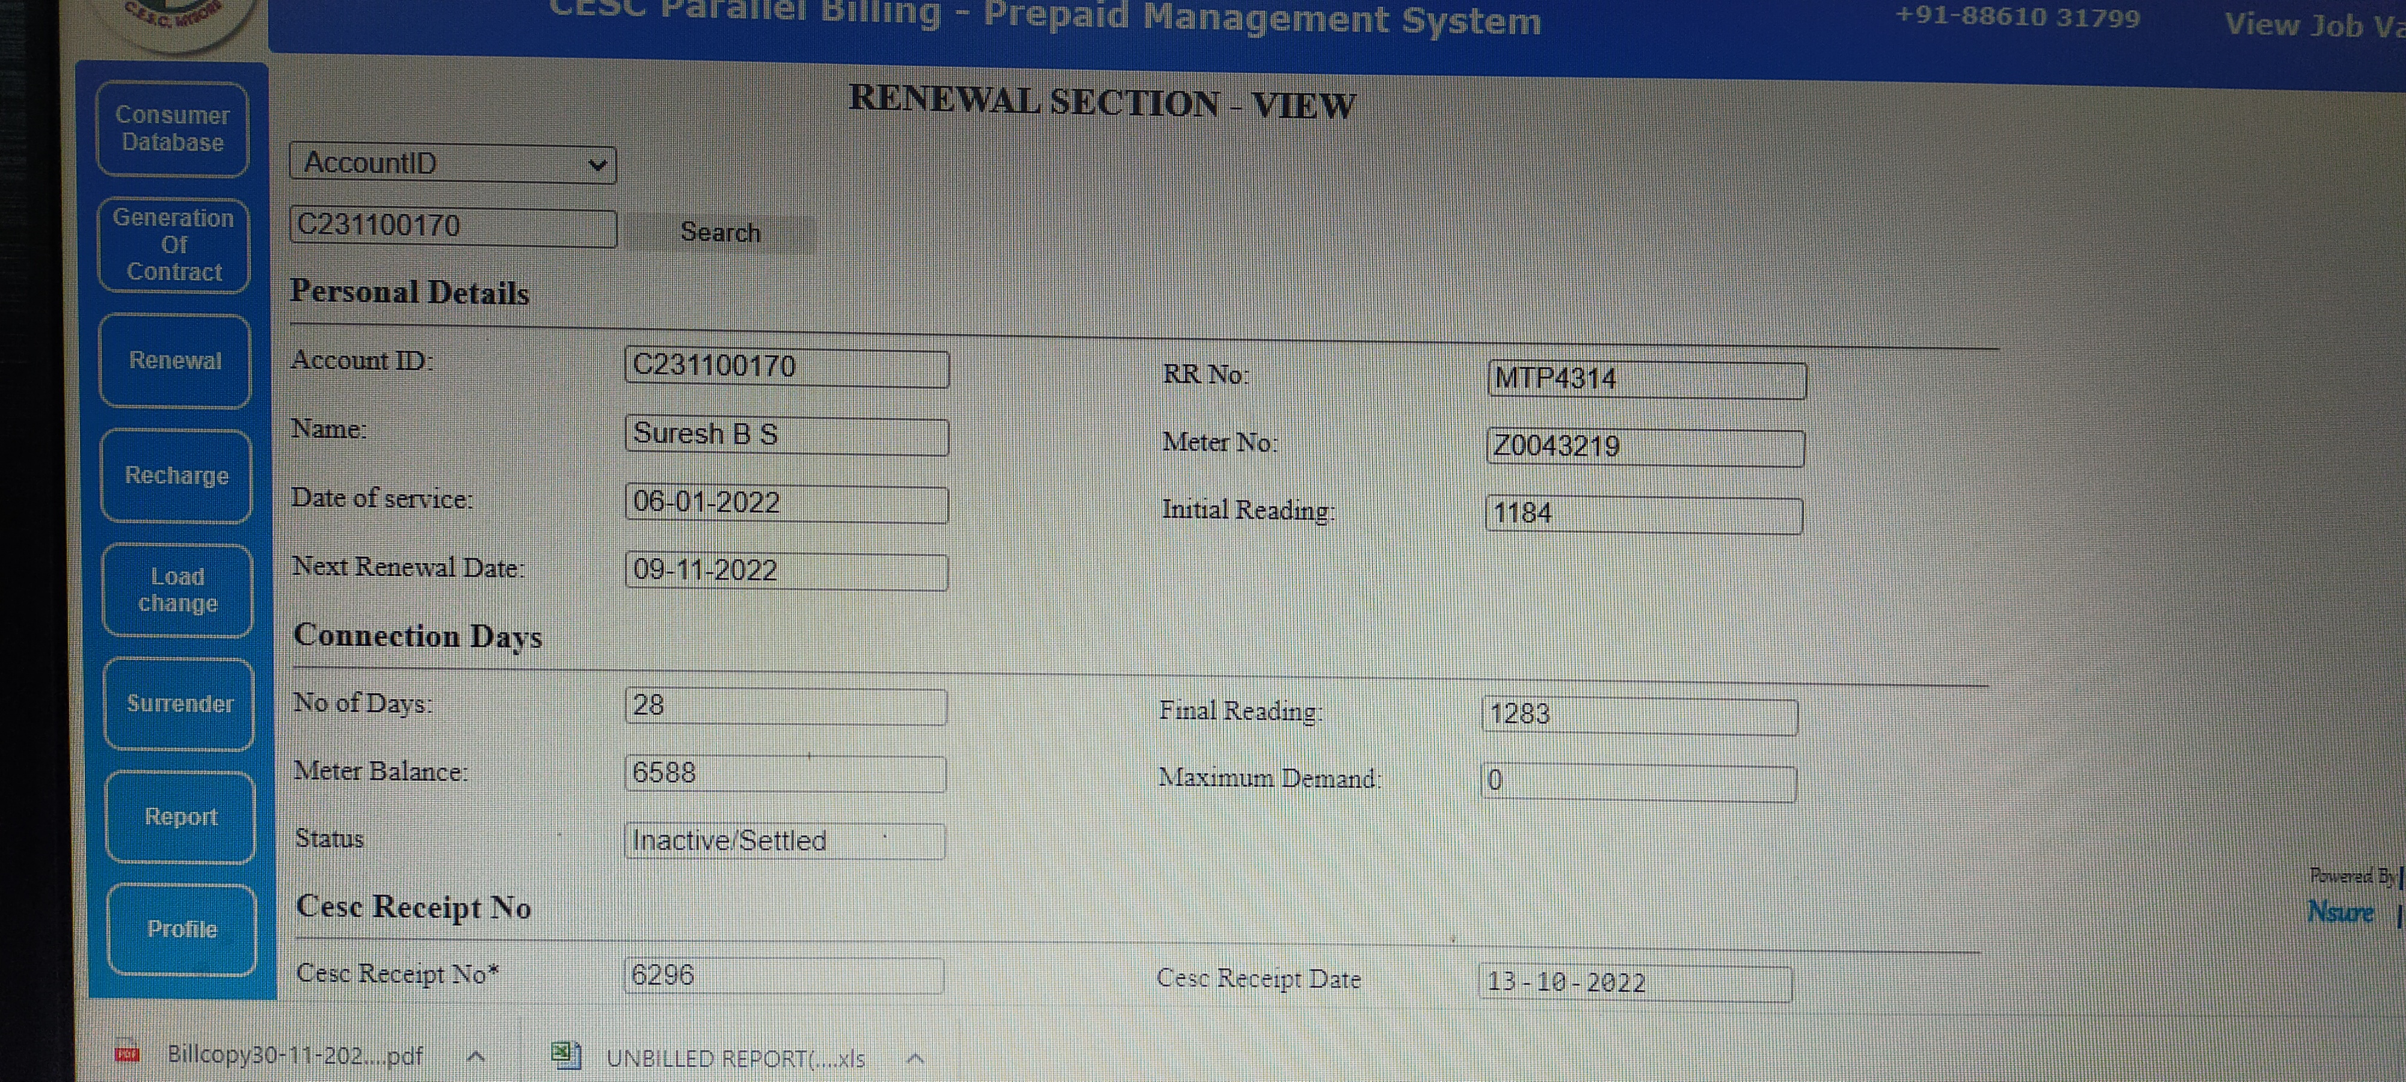Open the Consumer Database section

(x=173, y=129)
